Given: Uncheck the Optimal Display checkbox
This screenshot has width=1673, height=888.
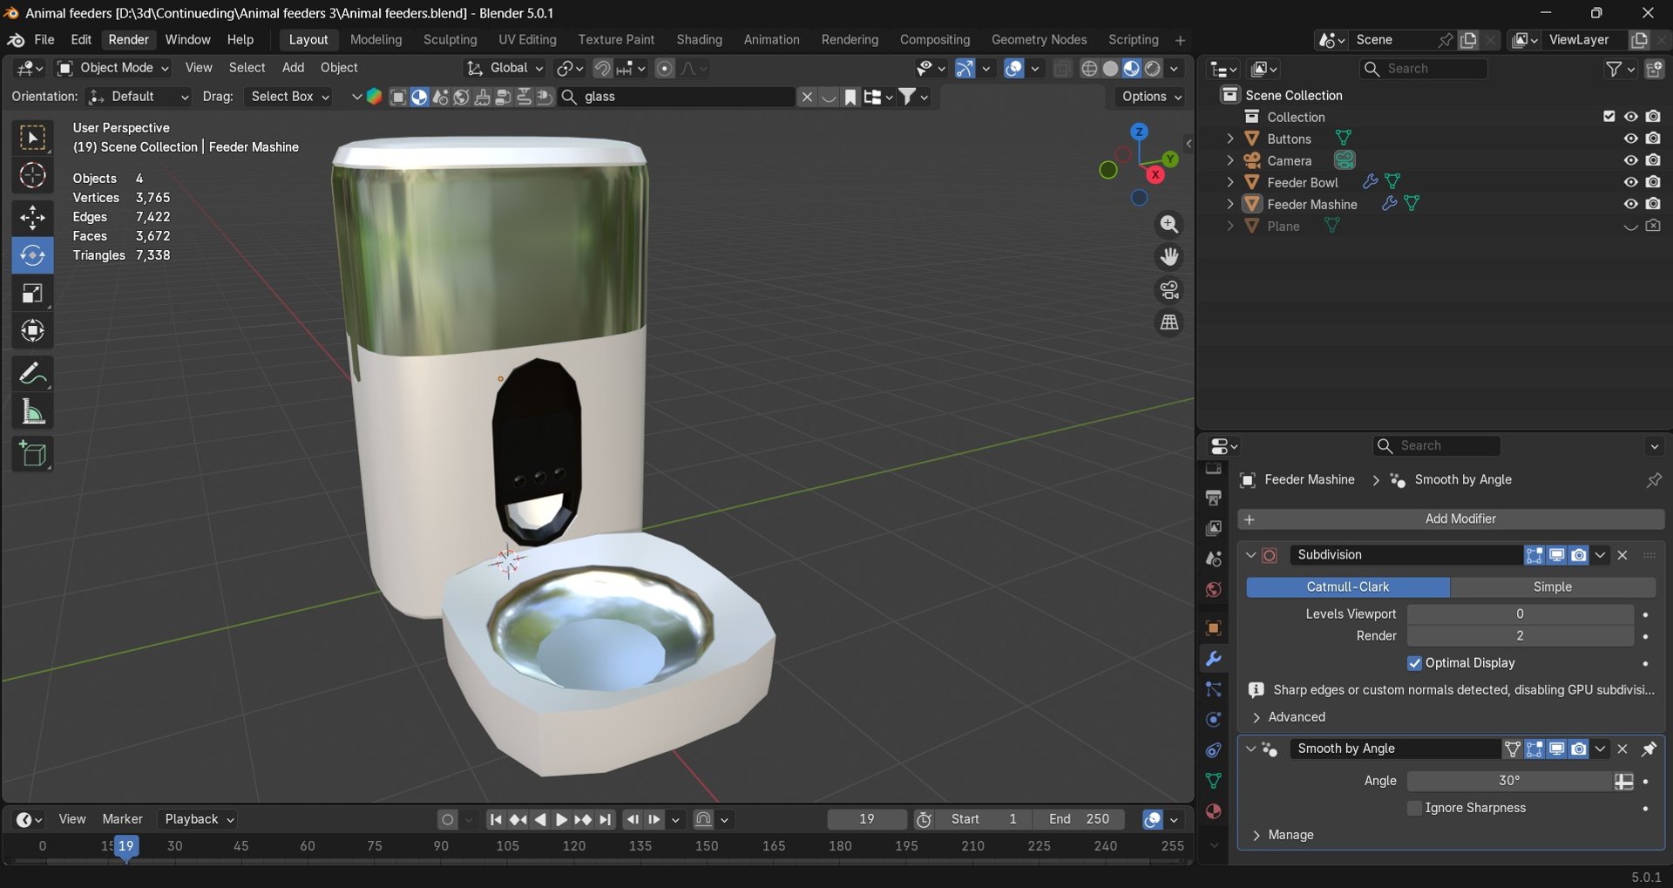Looking at the screenshot, I should click(x=1414, y=663).
